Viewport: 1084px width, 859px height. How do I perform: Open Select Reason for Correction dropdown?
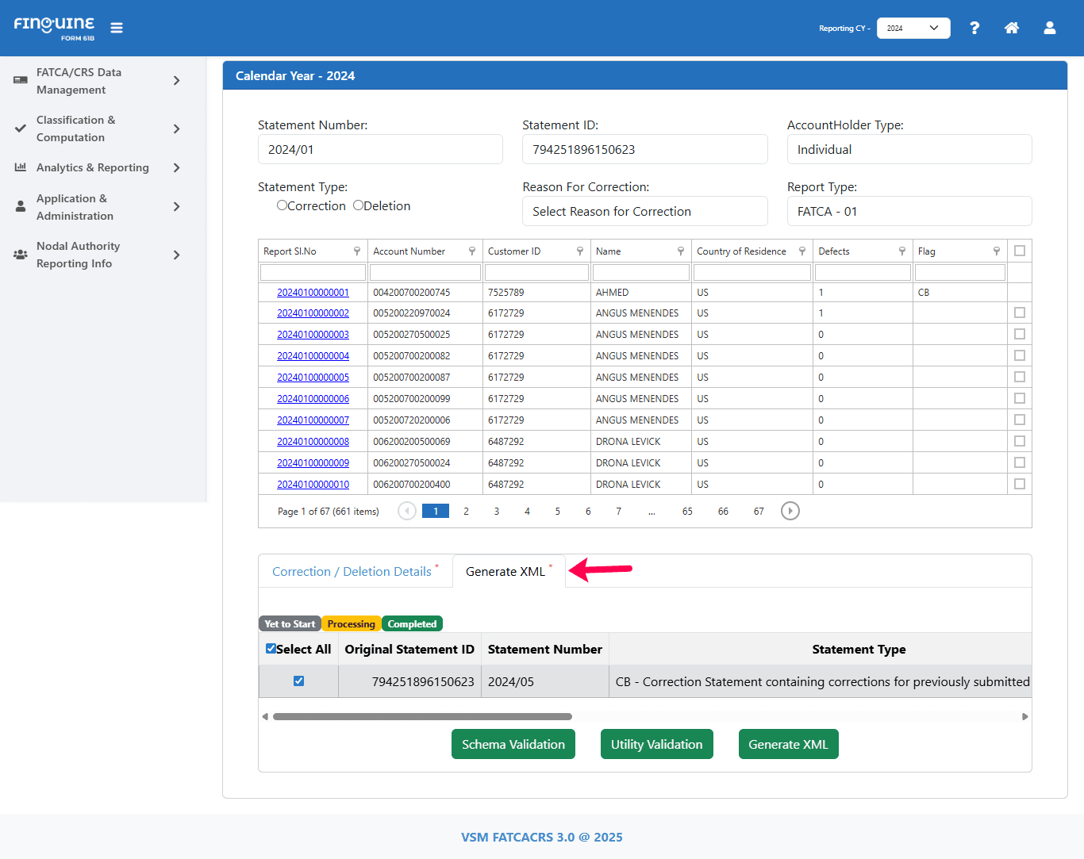[644, 211]
